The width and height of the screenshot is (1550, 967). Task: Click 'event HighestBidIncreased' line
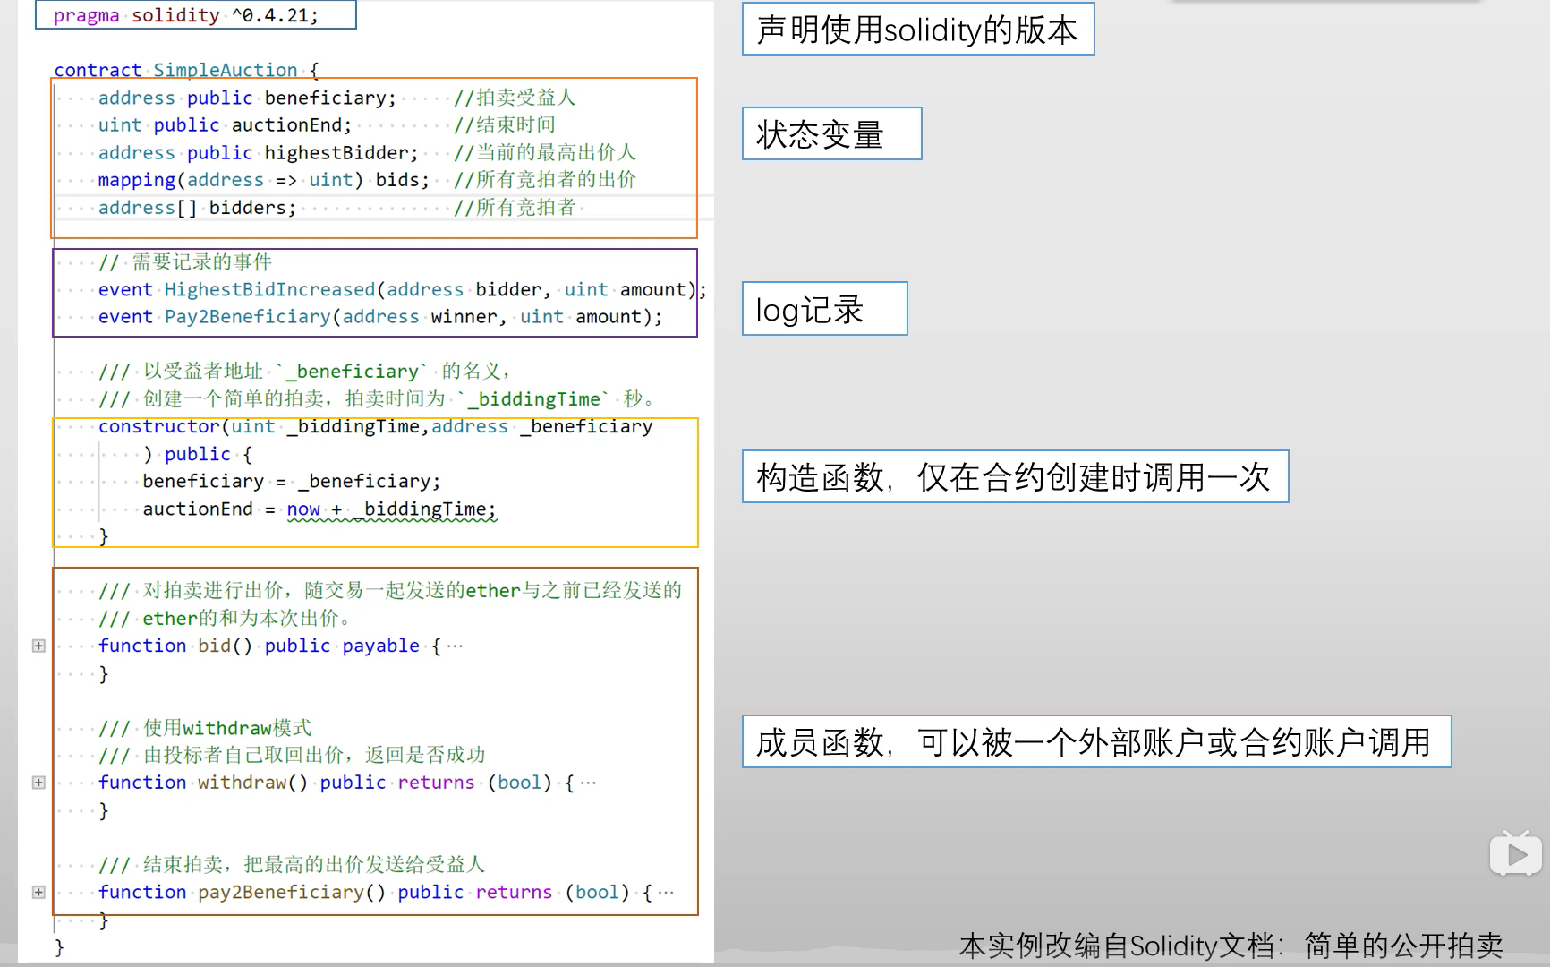coord(402,289)
